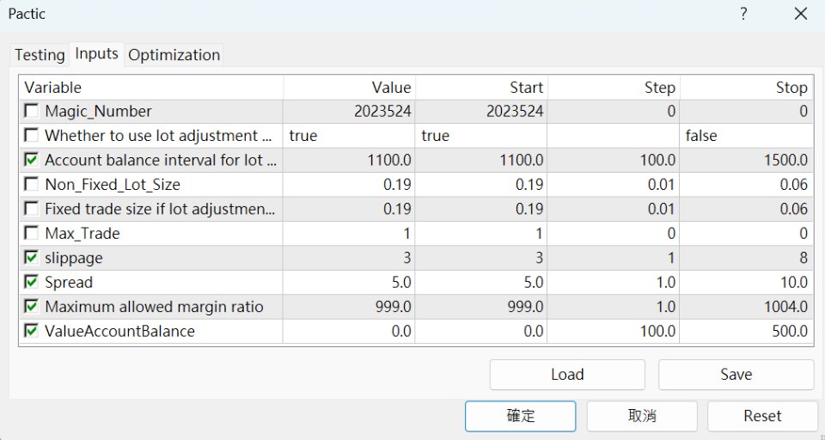Select the Spread variable name

pos(69,283)
